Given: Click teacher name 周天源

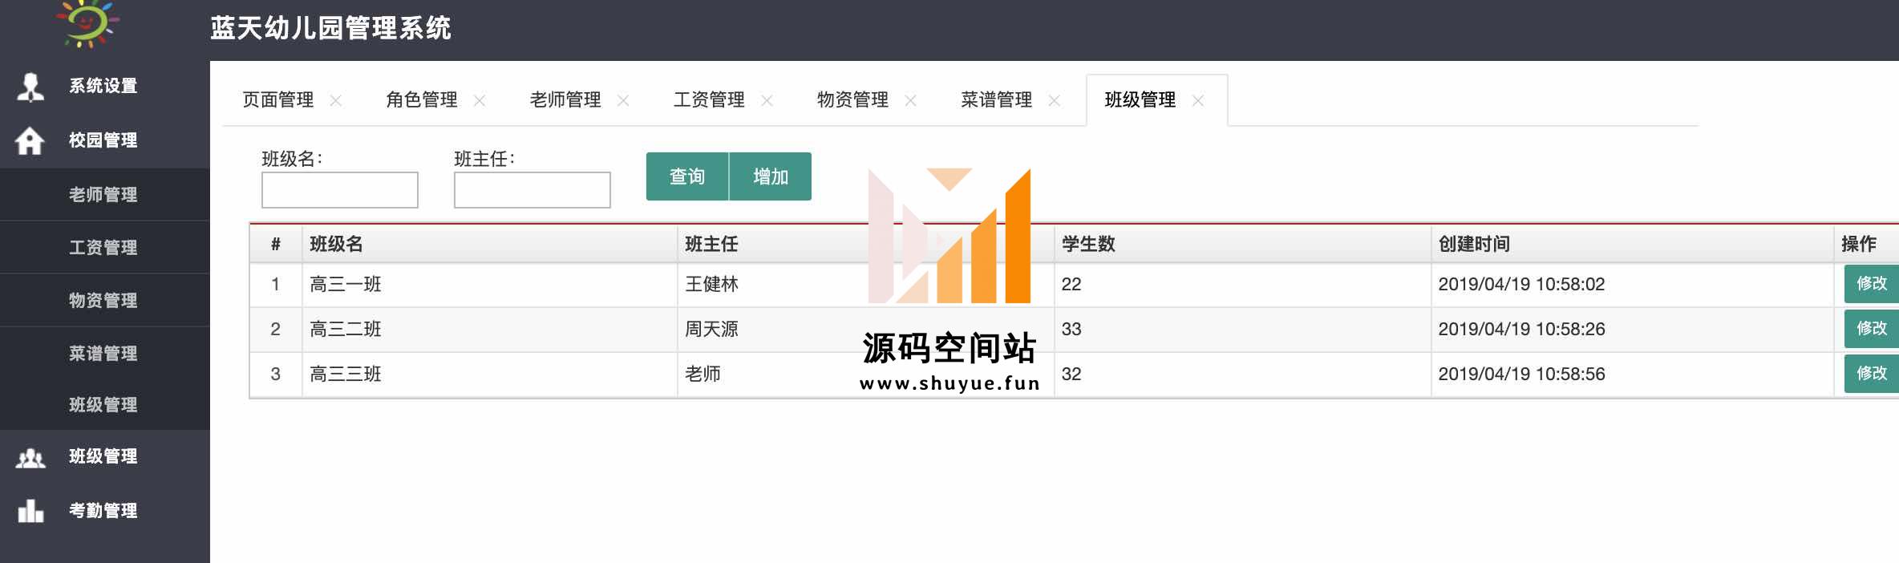Looking at the screenshot, I should pyautogui.click(x=711, y=330).
